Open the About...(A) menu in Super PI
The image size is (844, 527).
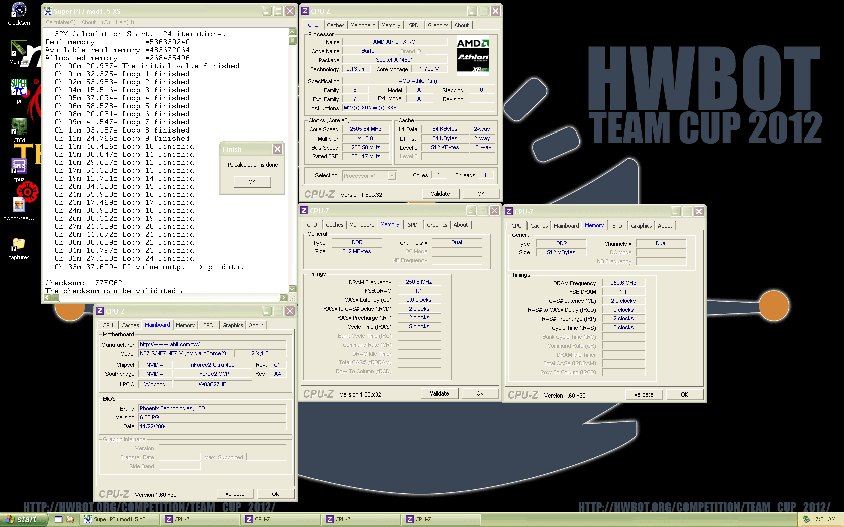pyautogui.click(x=95, y=22)
